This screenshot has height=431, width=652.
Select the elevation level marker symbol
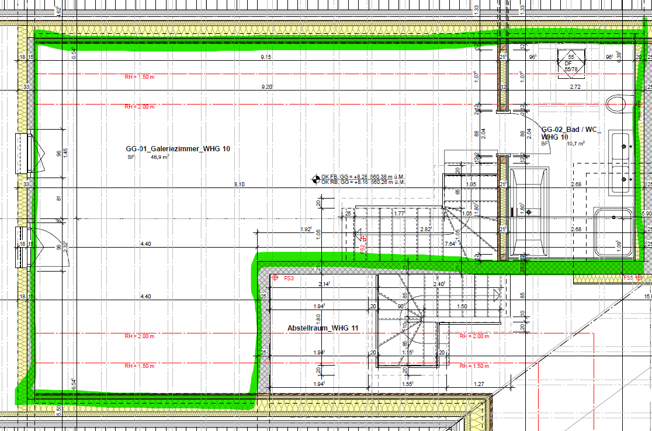coord(317,179)
